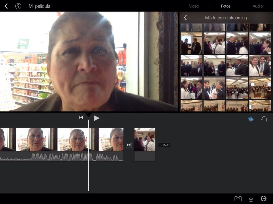Open help with the question mark icon
273x204 pixels.
(18, 6)
